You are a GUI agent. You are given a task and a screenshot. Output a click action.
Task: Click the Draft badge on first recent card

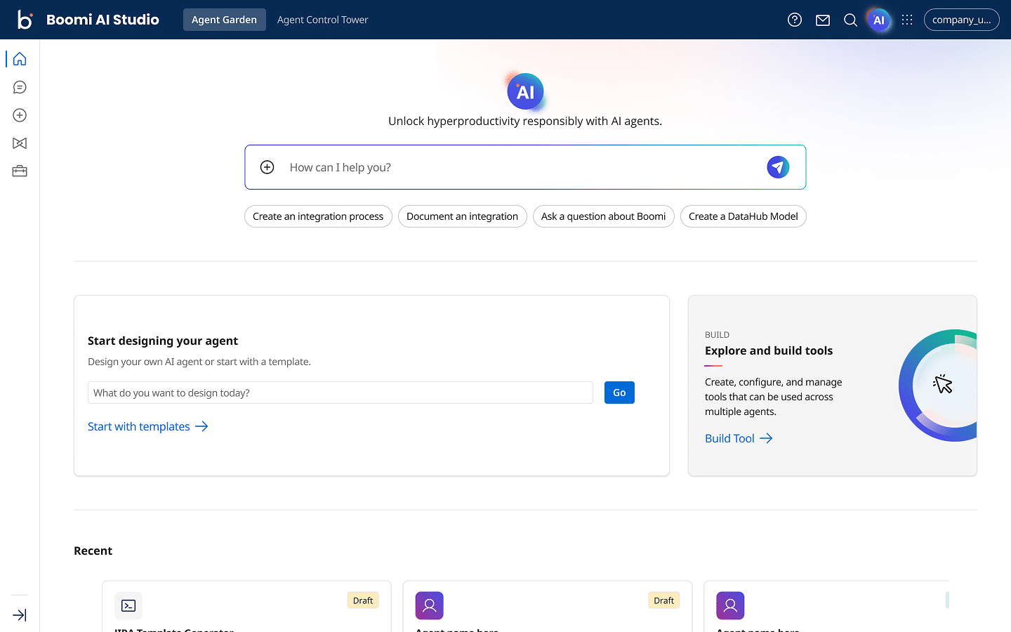pos(363,600)
